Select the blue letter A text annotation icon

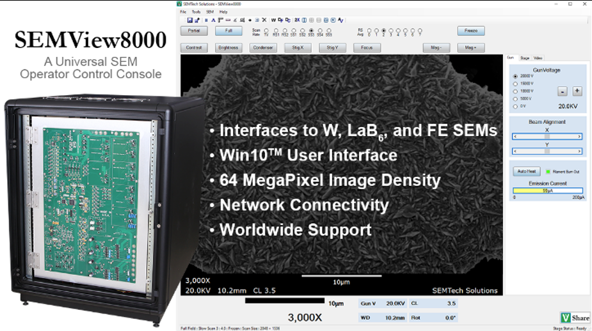(x=213, y=20)
